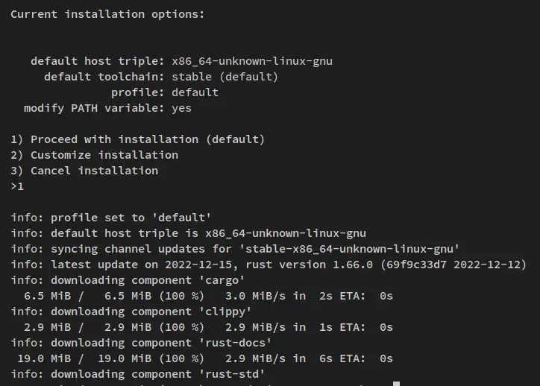Click the 'Current installation options:' heading text
Viewport: 540px width, 386px height.
click(x=107, y=14)
